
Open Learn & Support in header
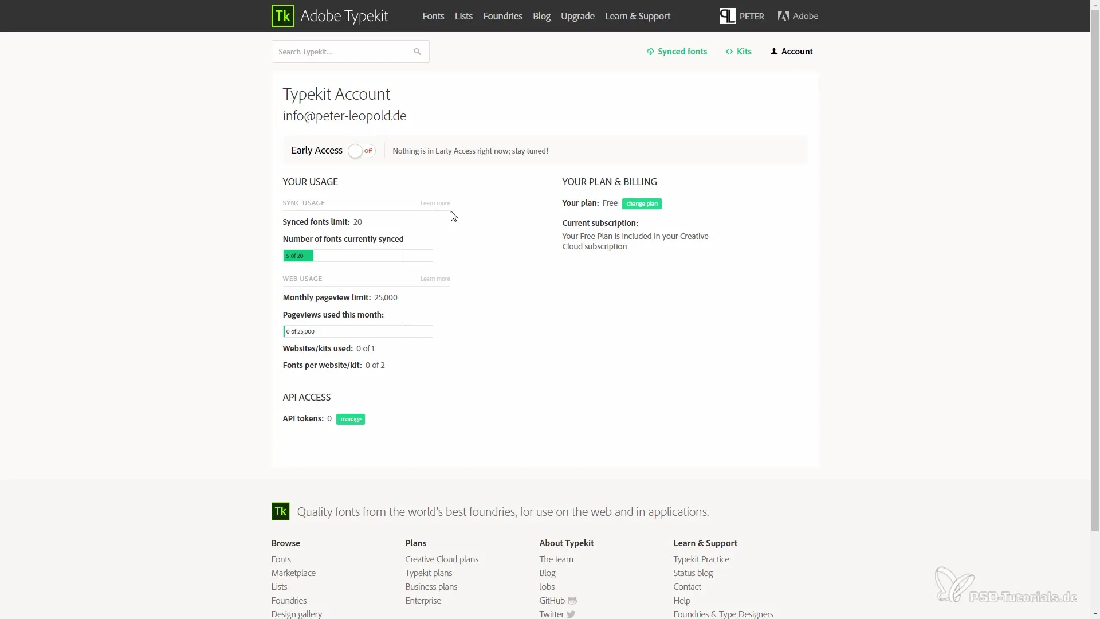point(638,16)
